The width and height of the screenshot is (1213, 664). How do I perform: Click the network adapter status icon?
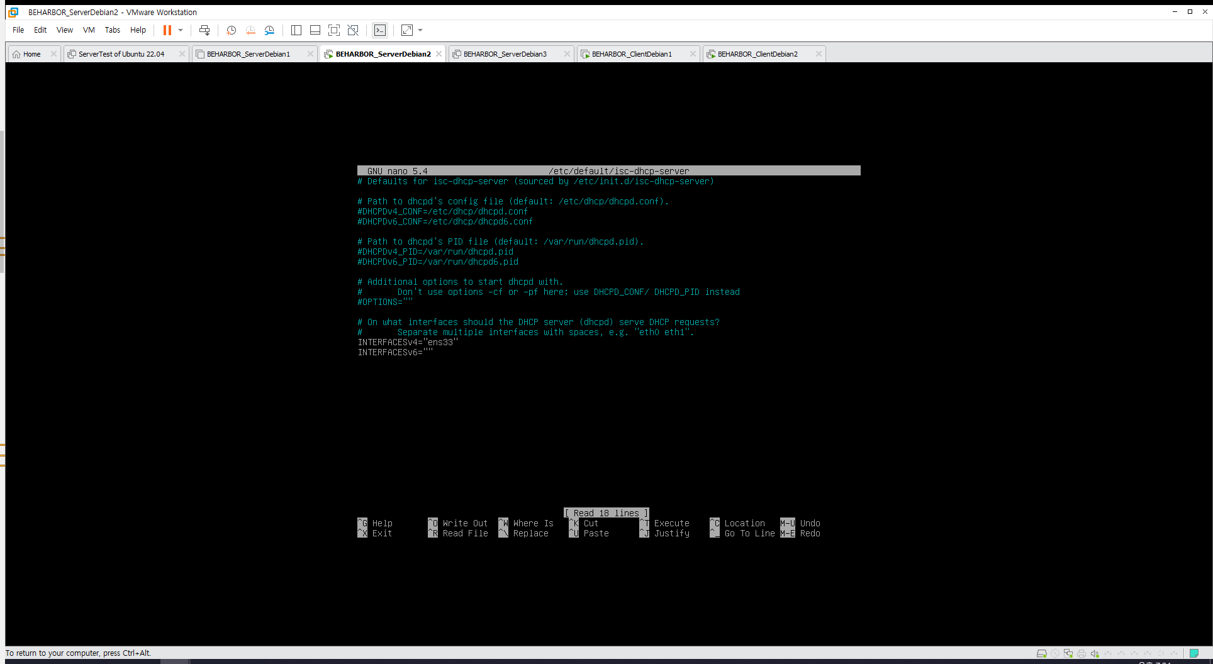pyautogui.click(x=1068, y=653)
